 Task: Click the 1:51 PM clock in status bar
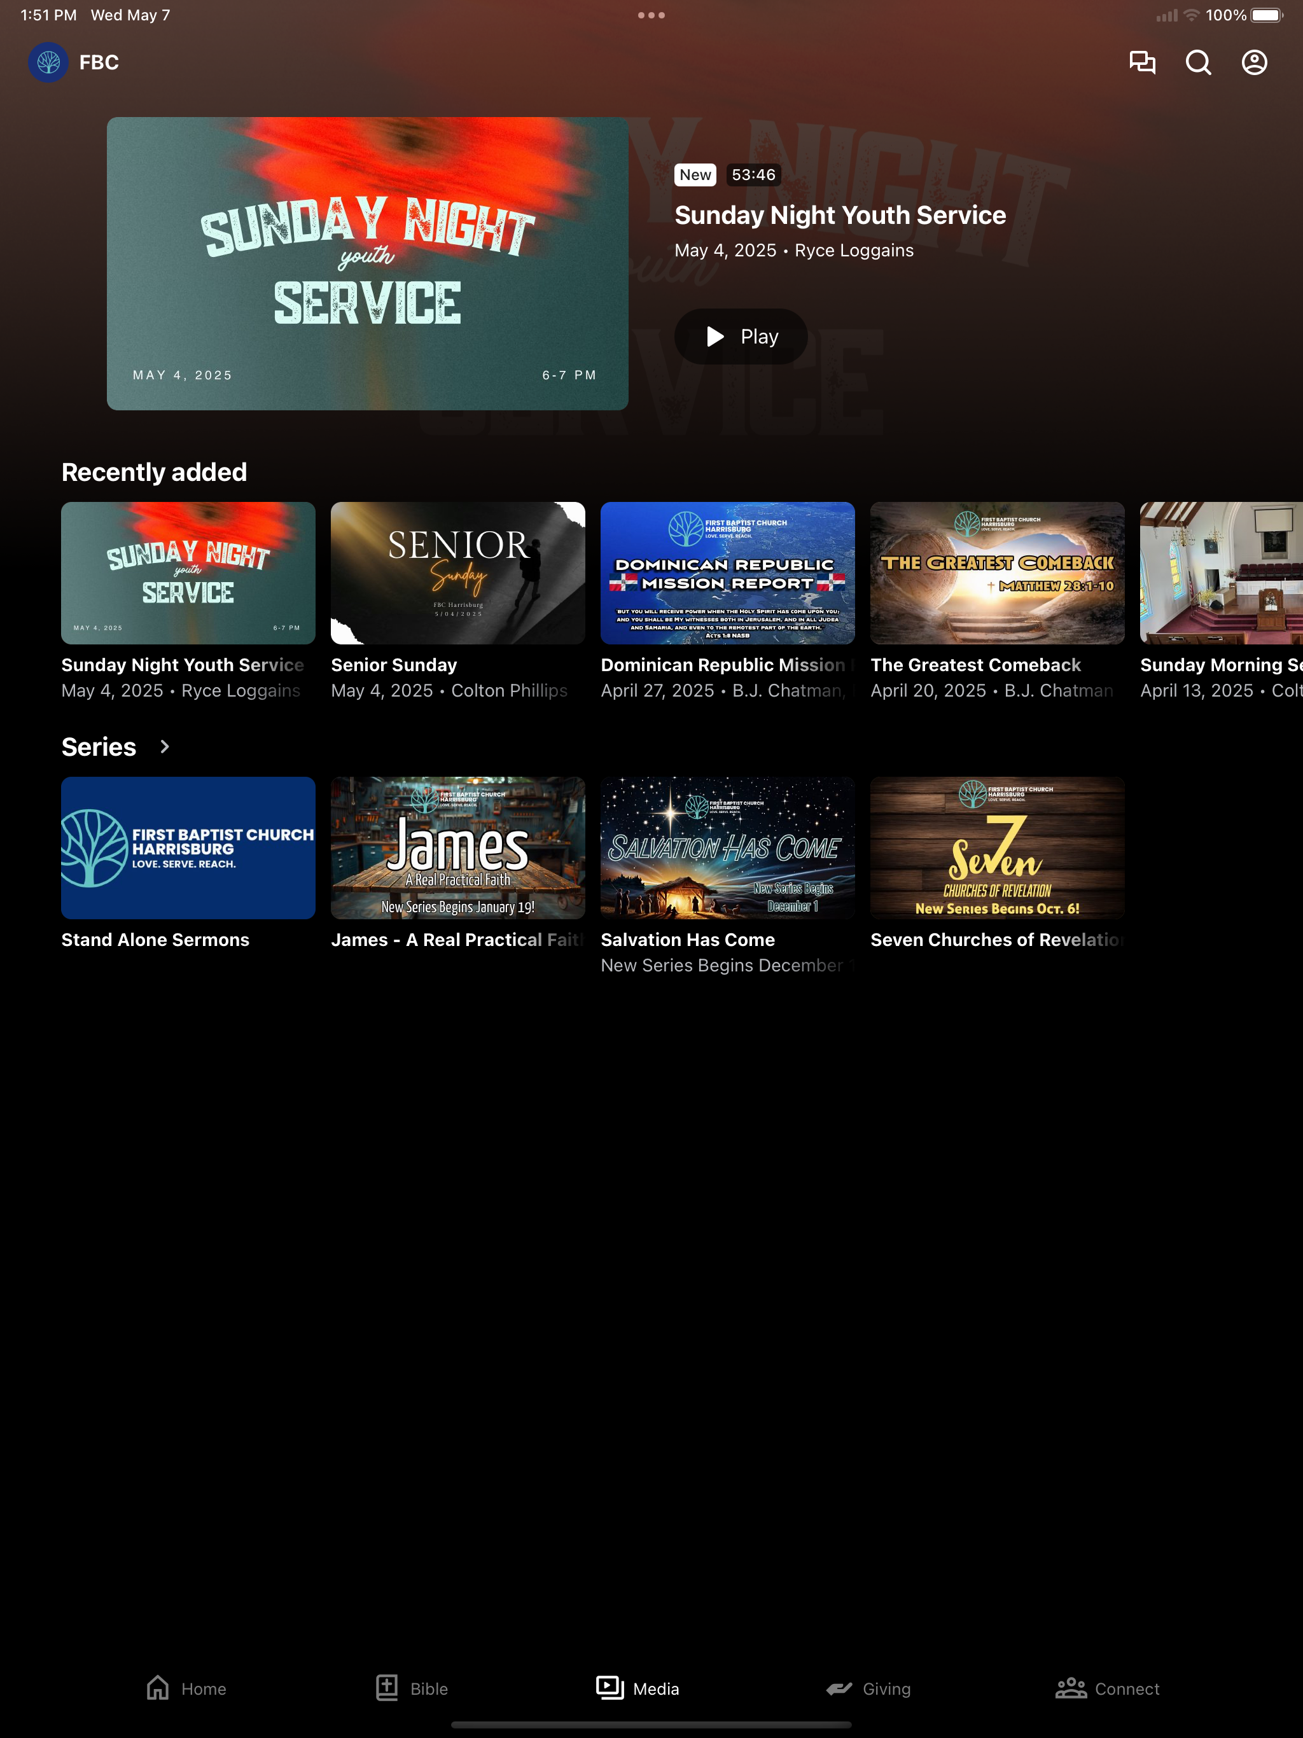(48, 15)
